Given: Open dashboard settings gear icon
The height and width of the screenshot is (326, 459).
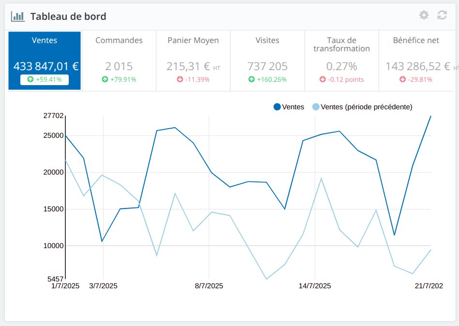Looking at the screenshot, I should (x=424, y=15).
